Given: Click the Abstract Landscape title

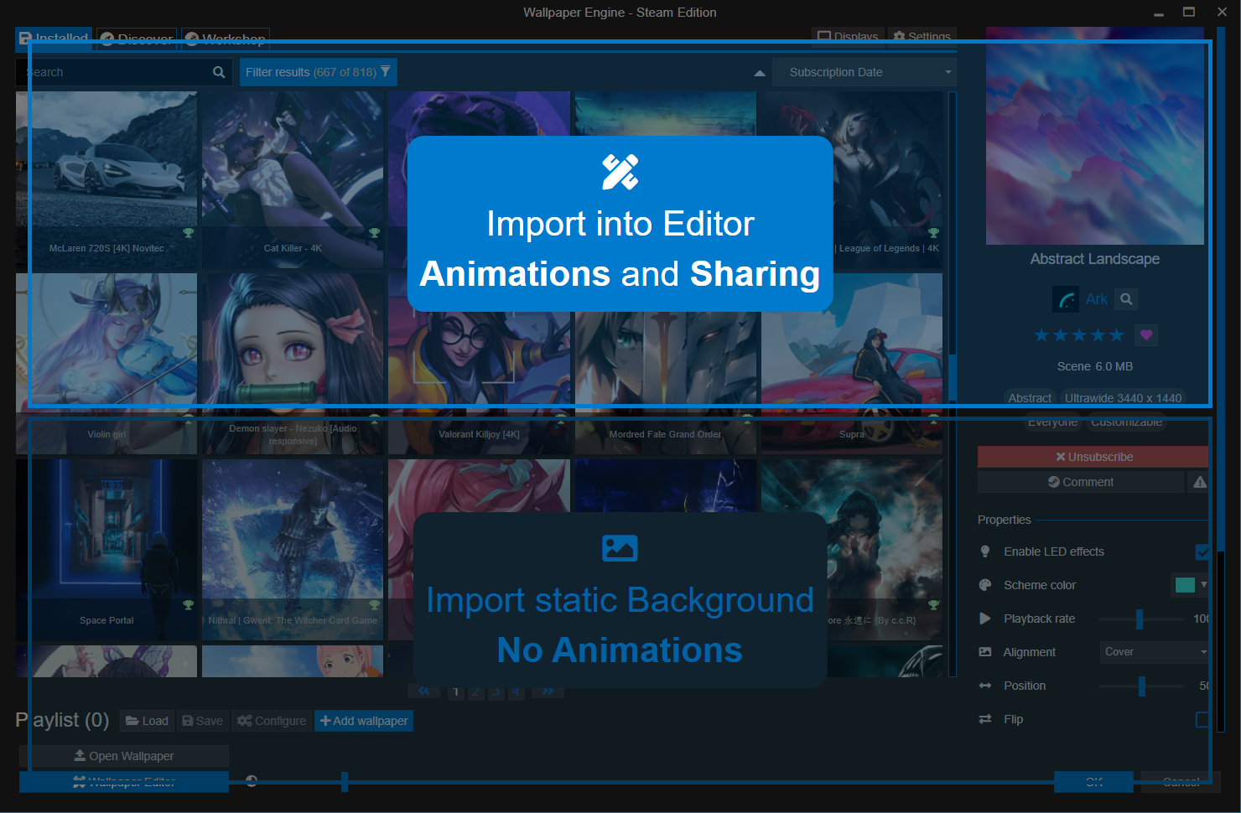Looking at the screenshot, I should point(1095,259).
